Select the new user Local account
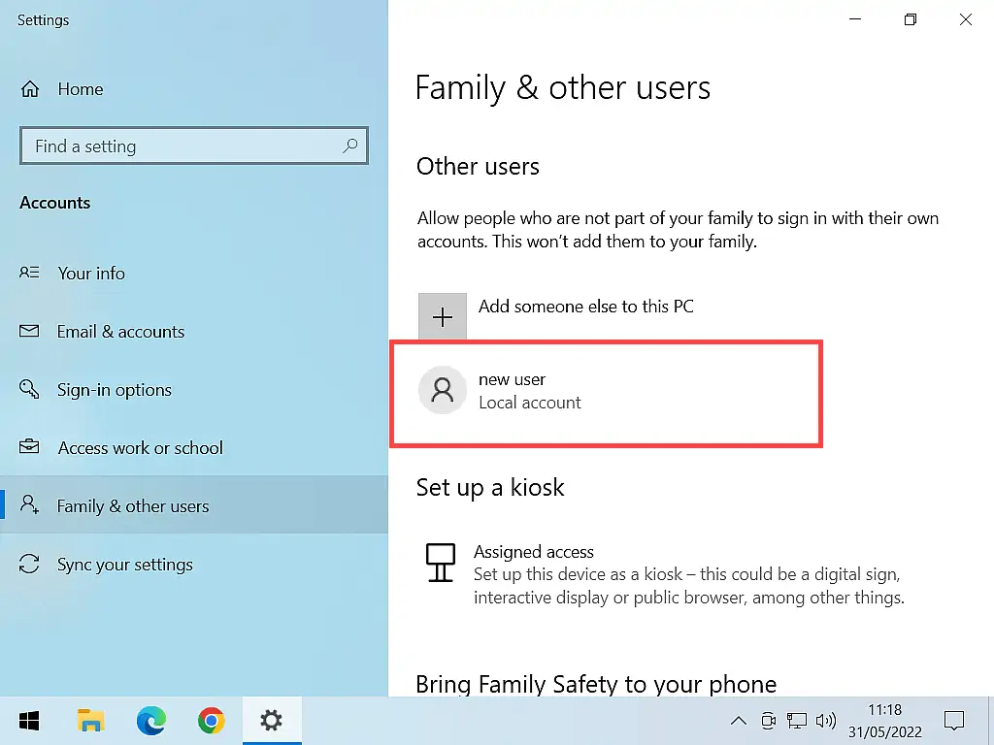 530,390
